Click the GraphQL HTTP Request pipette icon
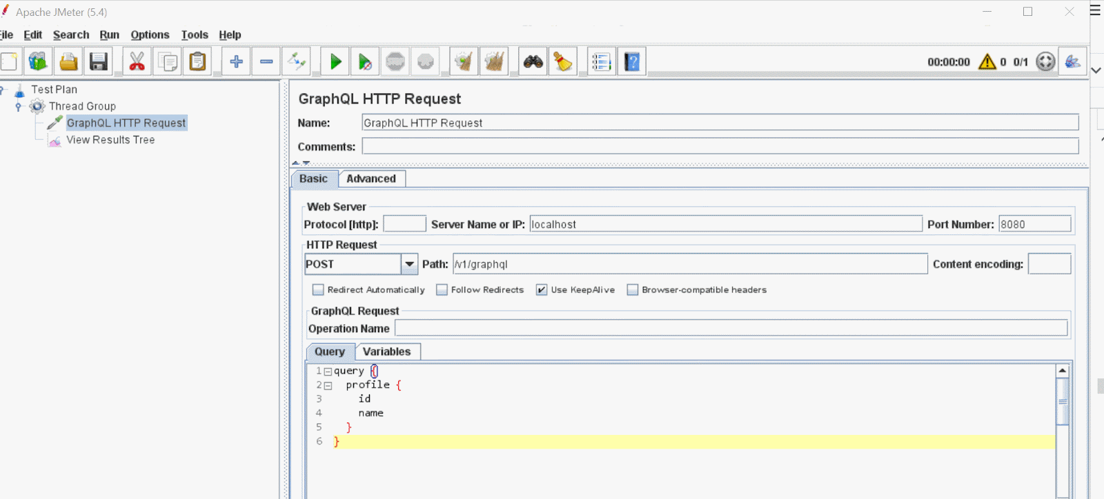The image size is (1104, 499). click(x=55, y=123)
